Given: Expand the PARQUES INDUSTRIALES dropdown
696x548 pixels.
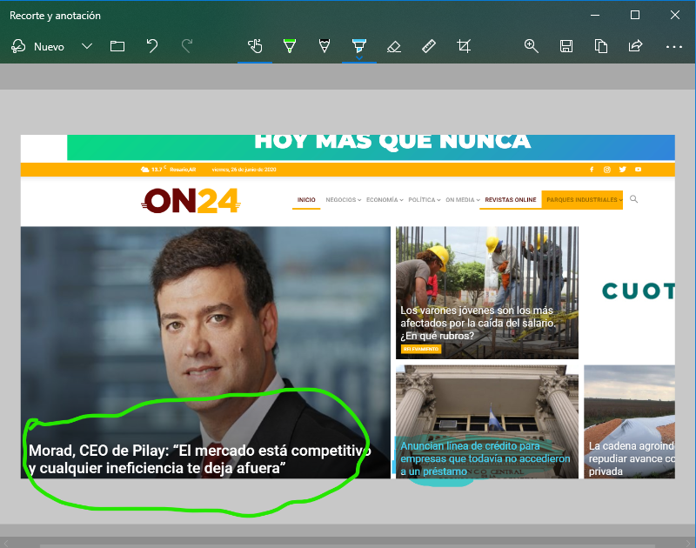Looking at the screenshot, I should [x=582, y=200].
